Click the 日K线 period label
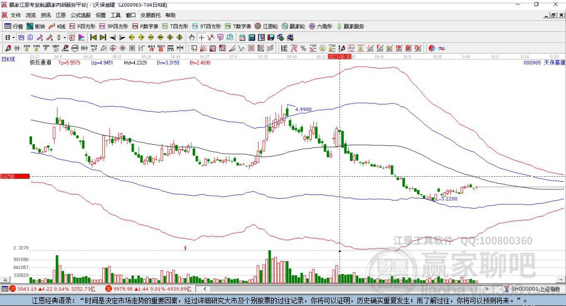Screen dimensions: 566x306 tap(8, 59)
